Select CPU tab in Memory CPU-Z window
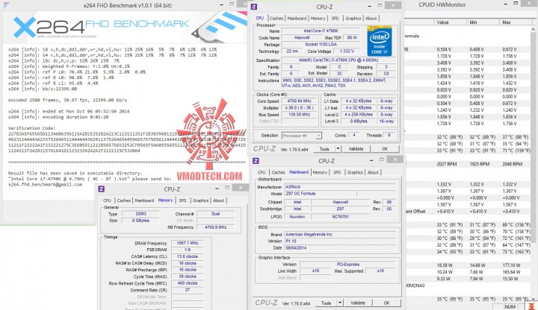The image size is (538, 310). click(x=107, y=200)
